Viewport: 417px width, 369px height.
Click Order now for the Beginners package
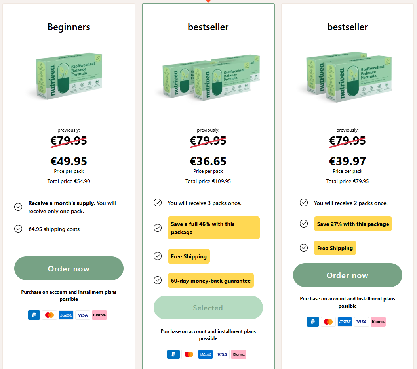[69, 268]
